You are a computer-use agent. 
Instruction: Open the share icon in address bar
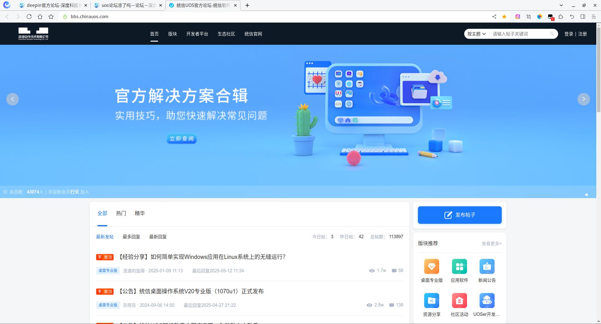point(494,17)
